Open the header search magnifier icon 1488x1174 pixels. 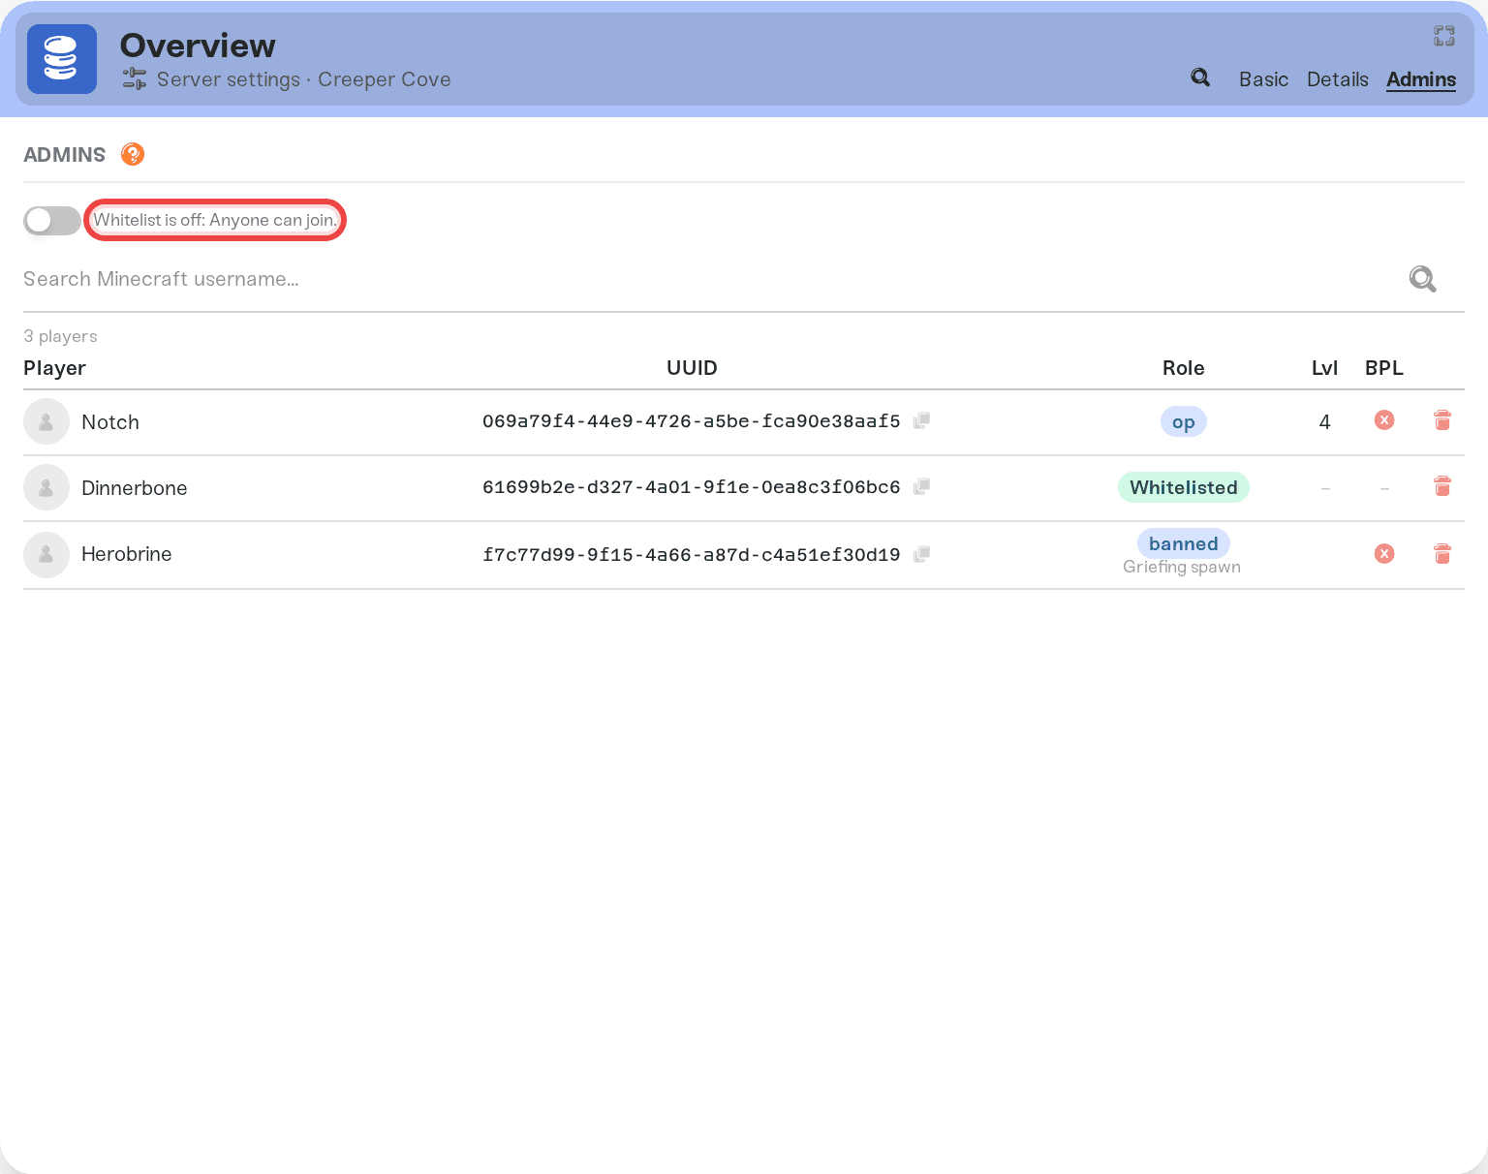(x=1200, y=78)
